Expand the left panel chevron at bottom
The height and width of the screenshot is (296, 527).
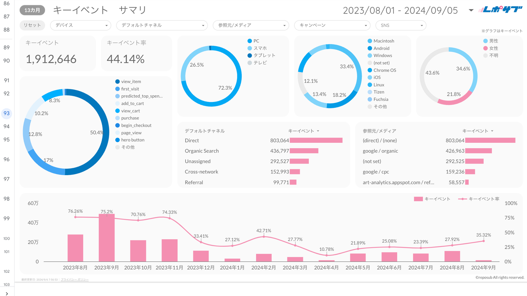(7, 293)
